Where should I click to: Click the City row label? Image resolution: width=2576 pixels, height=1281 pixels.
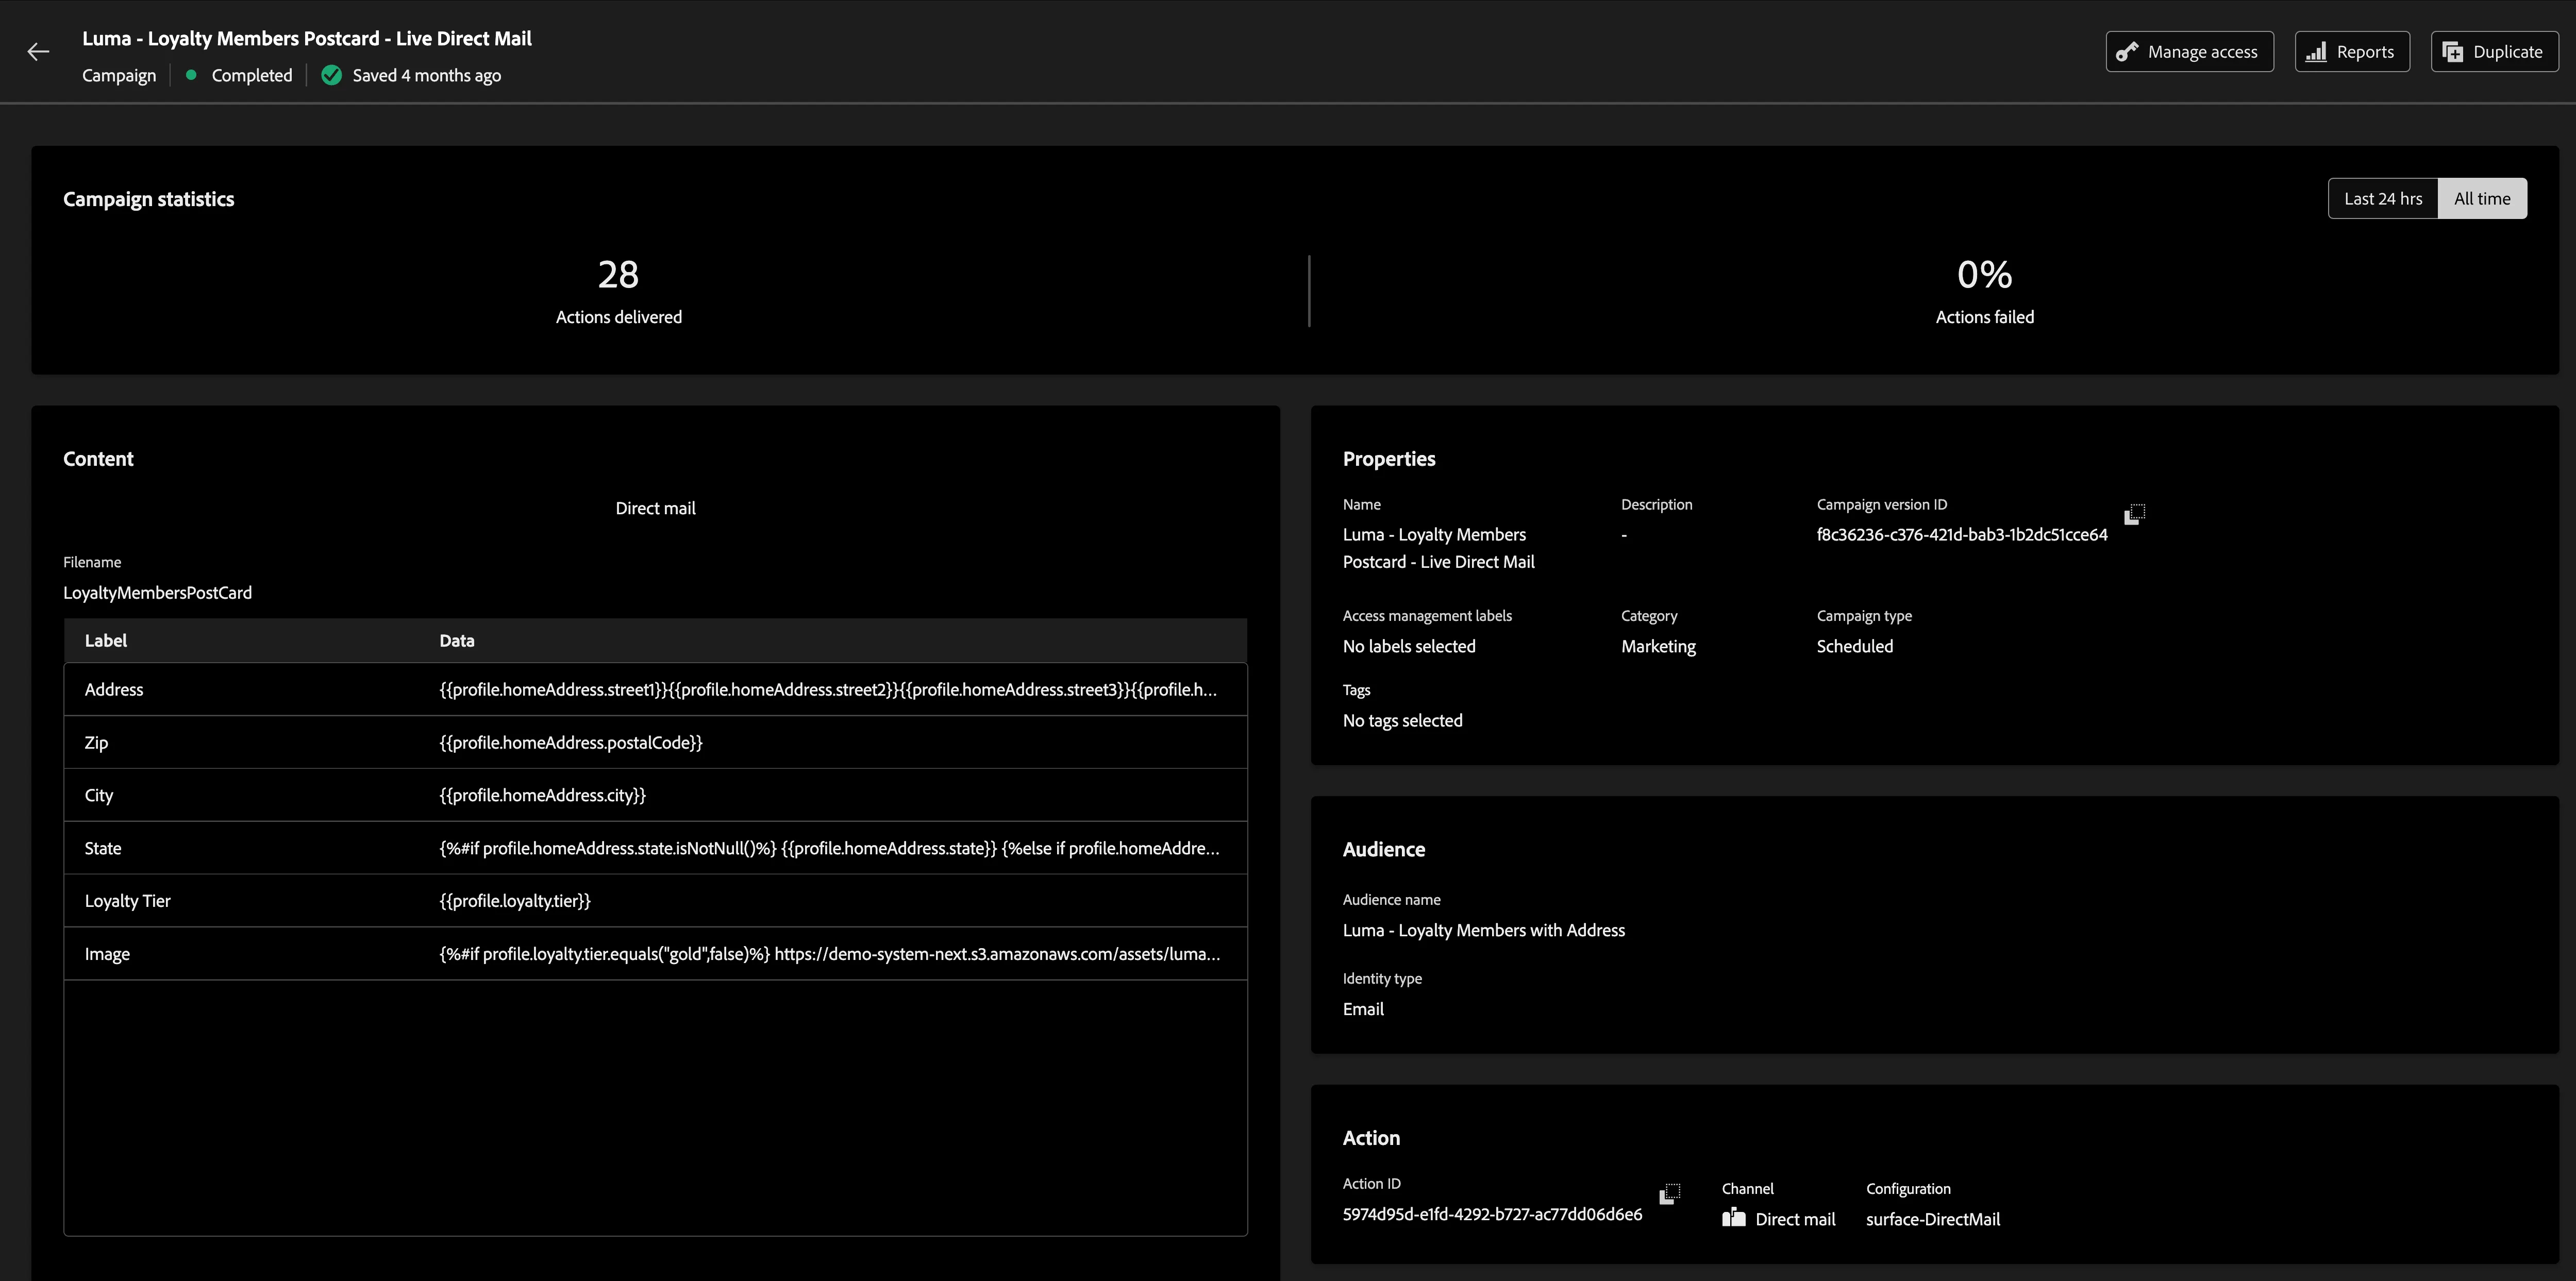pos(99,795)
